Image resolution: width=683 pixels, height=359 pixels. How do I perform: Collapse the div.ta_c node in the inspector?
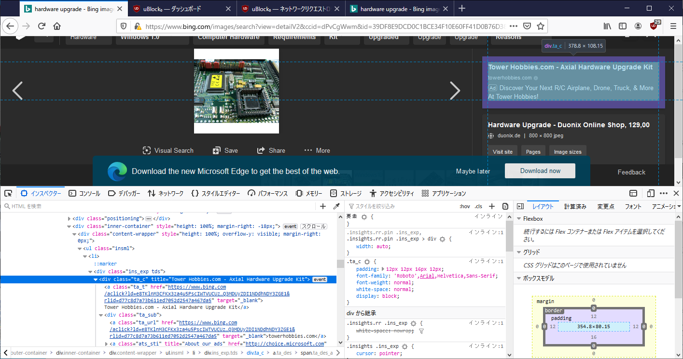click(96, 279)
